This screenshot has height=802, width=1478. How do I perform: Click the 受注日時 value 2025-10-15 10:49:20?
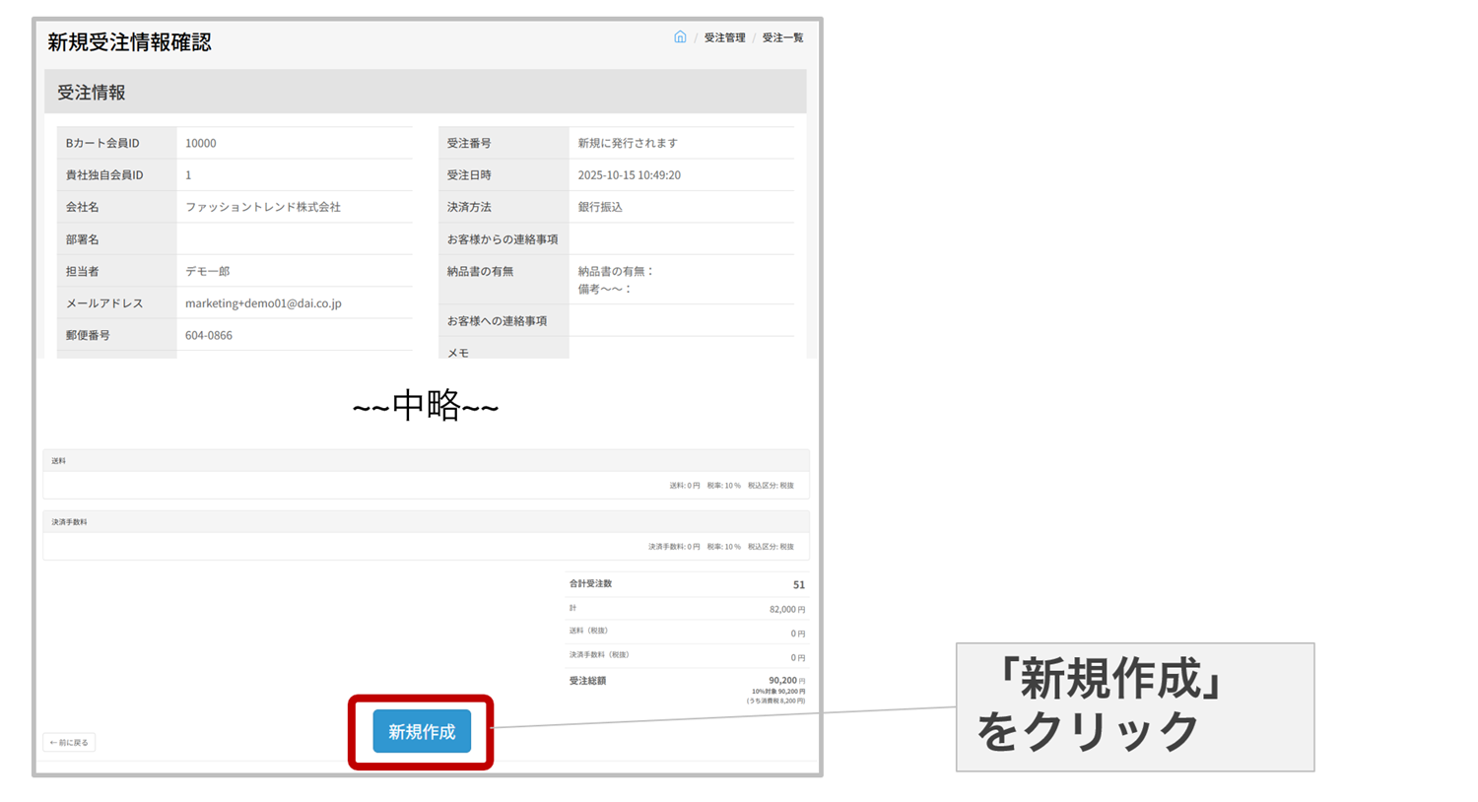pyautogui.click(x=629, y=175)
